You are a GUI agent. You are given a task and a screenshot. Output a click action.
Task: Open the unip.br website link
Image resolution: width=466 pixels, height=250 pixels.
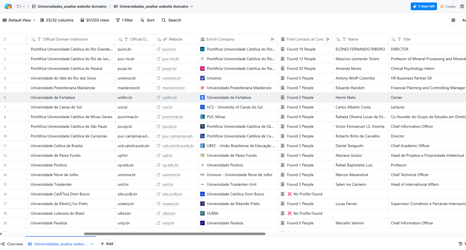pos(169,223)
